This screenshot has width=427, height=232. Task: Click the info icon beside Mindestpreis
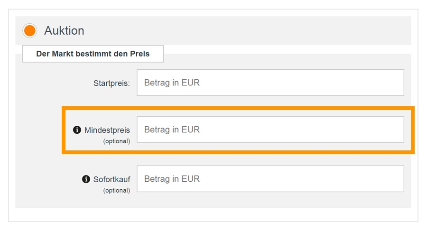pos(77,130)
